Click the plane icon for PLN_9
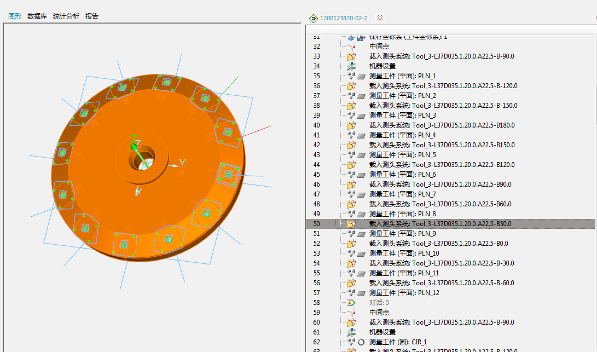Viewport: 597px width, 352px height. click(361, 234)
